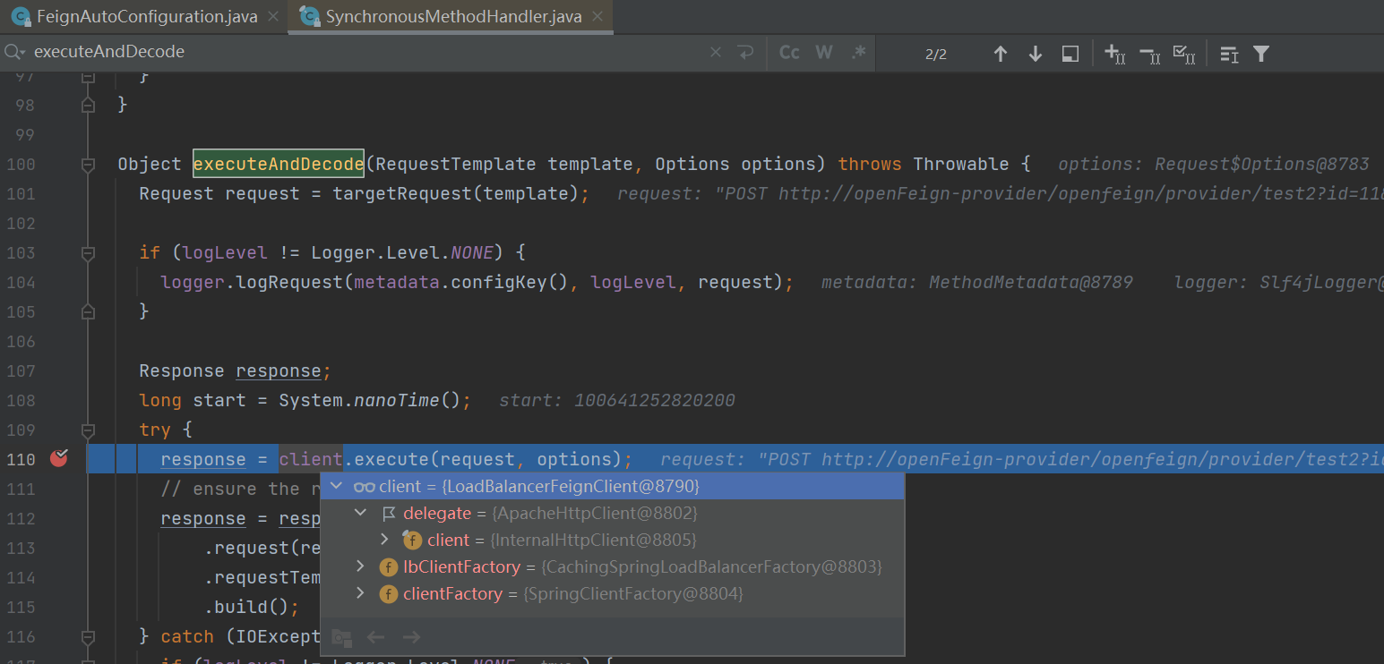
Task: Select delegate ApacheHttpClient row
Action: pos(612,513)
